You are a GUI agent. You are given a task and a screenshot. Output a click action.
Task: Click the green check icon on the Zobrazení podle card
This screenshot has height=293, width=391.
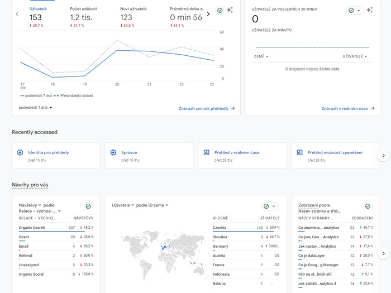368,206
